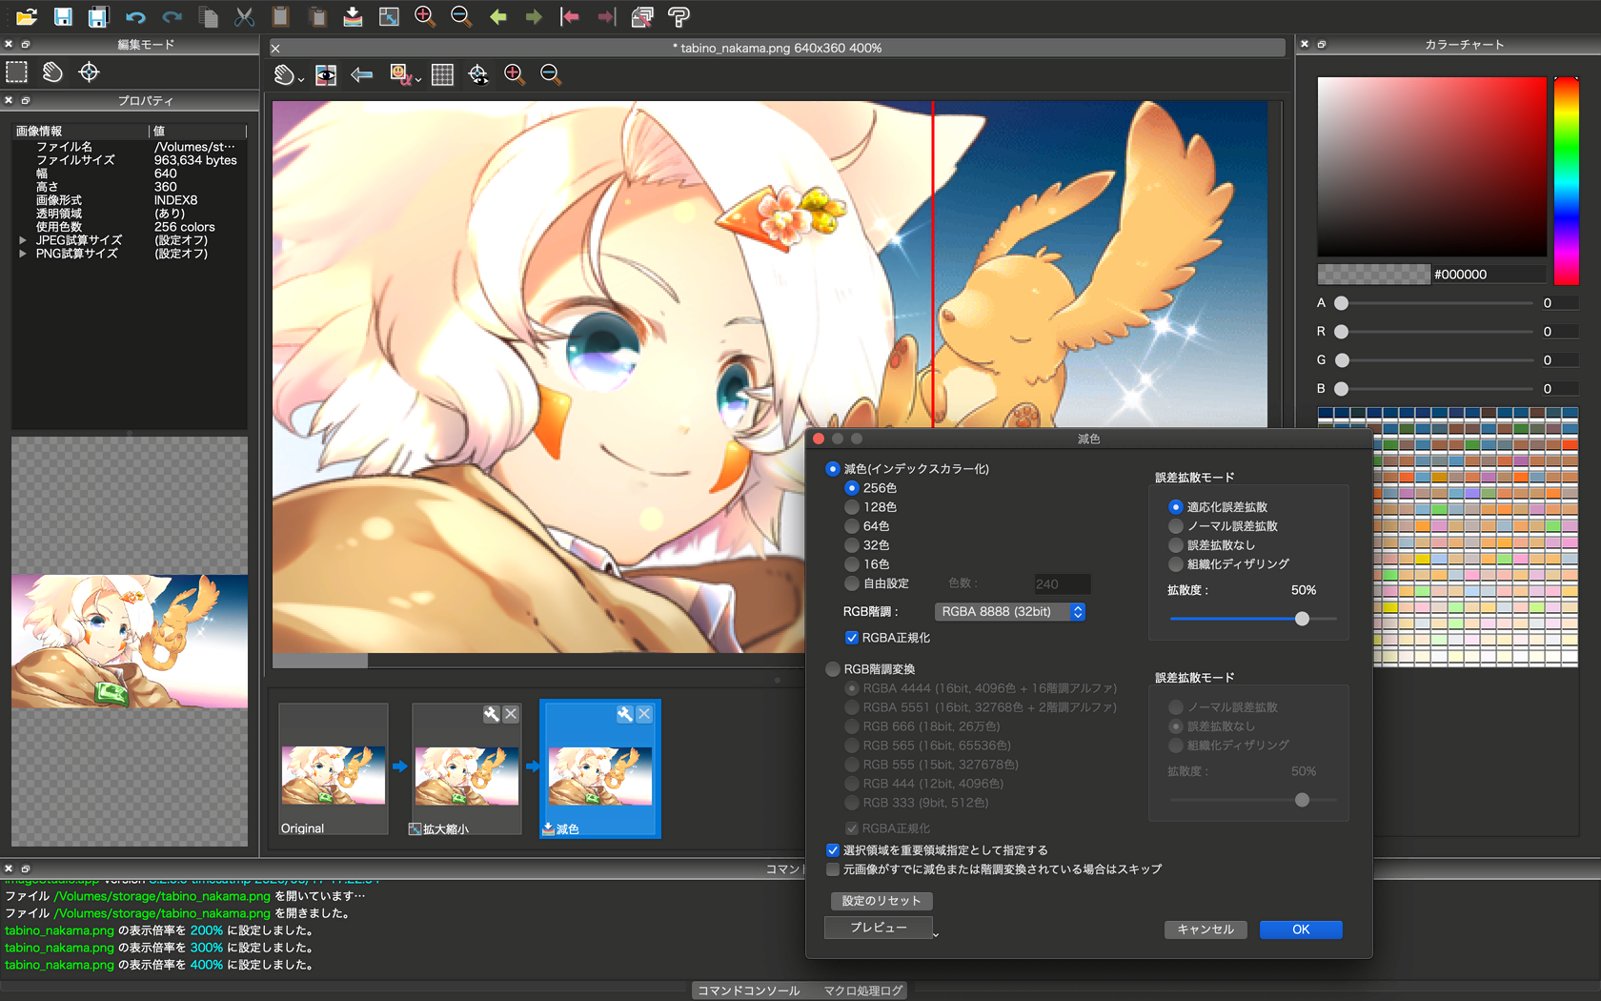Click the open file folder icon
1601x1001 pixels.
tap(26, 16)
